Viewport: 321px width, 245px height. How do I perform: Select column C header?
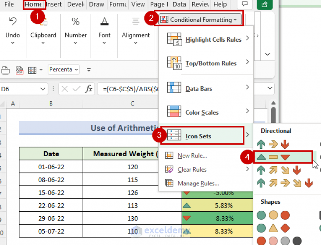[132, 103]
